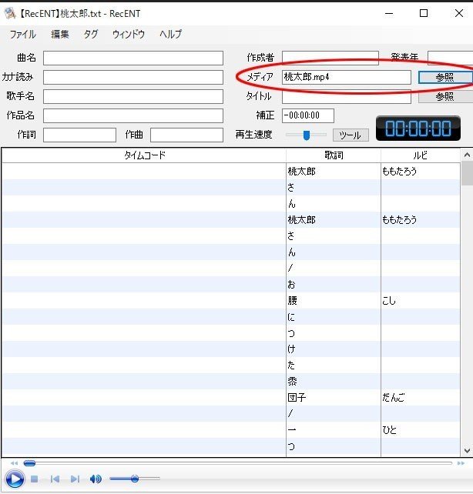
Task: Click the ルビ column header
Action: click(421, 155)
